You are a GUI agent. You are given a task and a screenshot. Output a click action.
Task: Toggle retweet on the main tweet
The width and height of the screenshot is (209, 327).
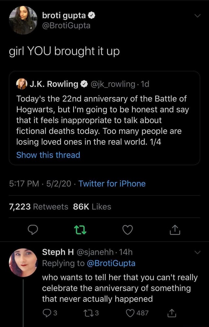click(x=80, y=231)
